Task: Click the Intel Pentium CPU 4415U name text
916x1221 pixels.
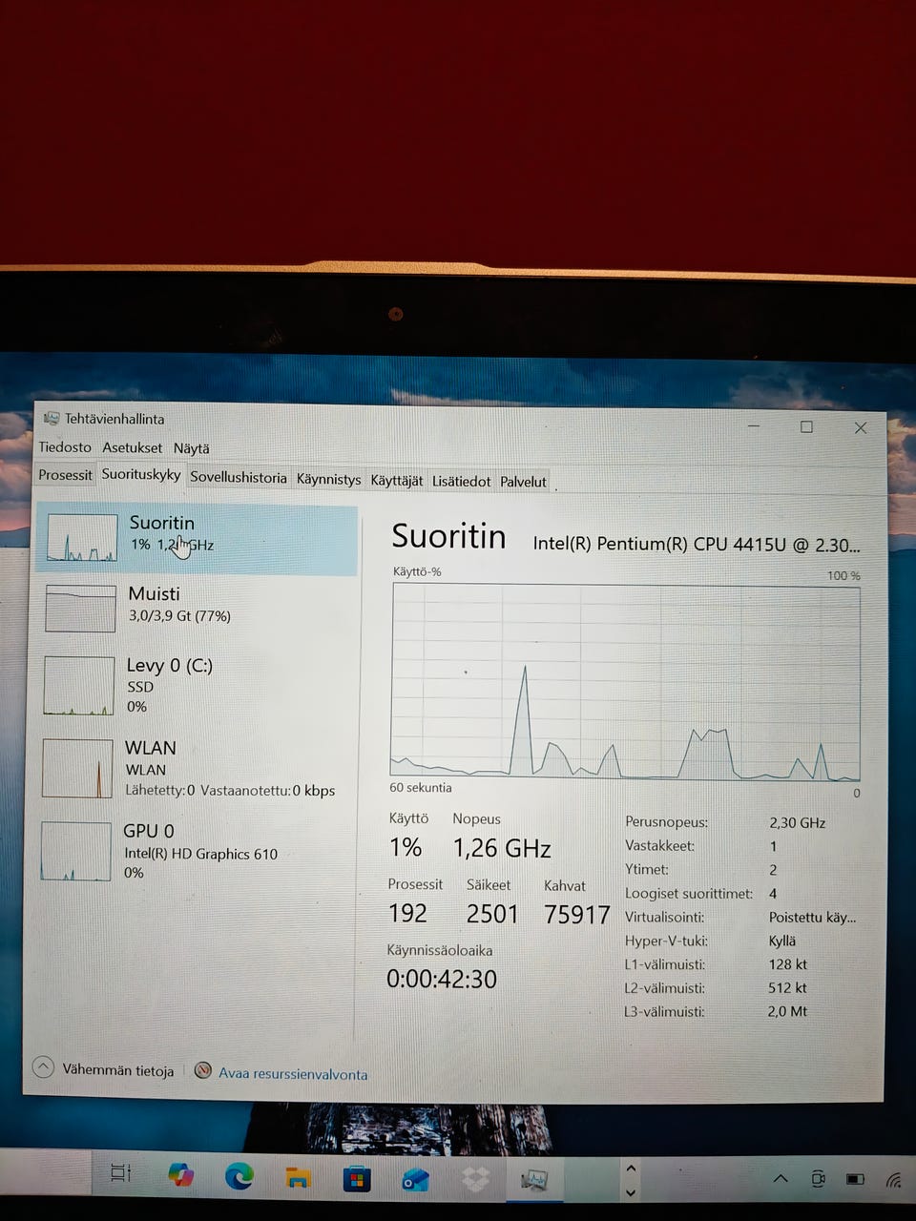Action: point(696,545)
